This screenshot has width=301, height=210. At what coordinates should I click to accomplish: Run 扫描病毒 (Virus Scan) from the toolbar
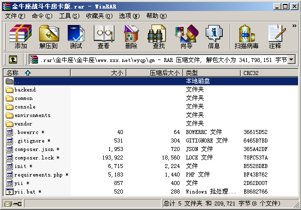click(x=246, y=37)
